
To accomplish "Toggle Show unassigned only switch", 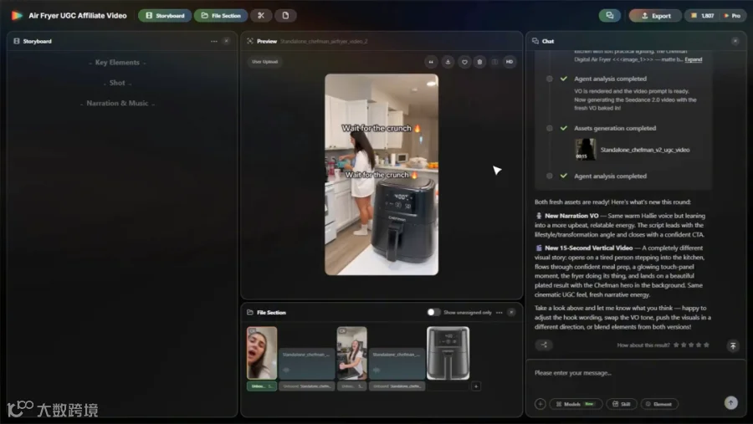I will click(433, 312).
